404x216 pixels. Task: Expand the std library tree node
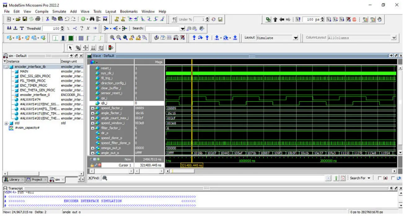pos(7,123)
